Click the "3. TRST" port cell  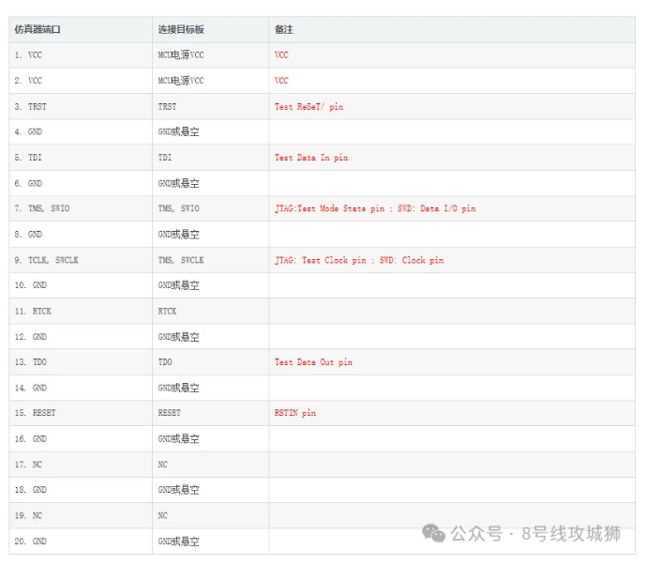[31, 107]
